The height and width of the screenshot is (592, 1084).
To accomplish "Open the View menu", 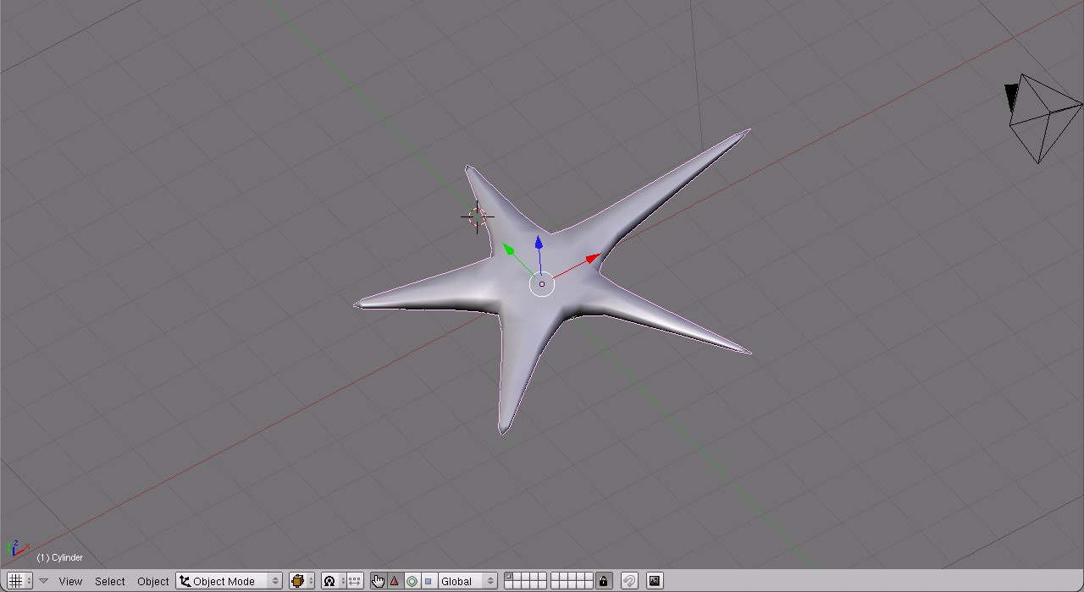I will point(70,581).
